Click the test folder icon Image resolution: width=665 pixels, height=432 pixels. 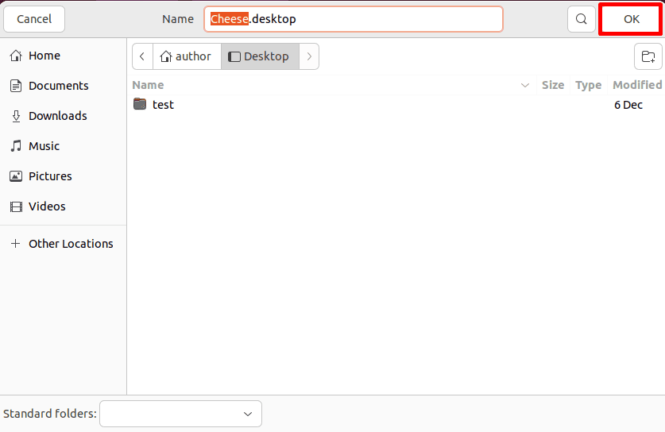pos(140,104)
